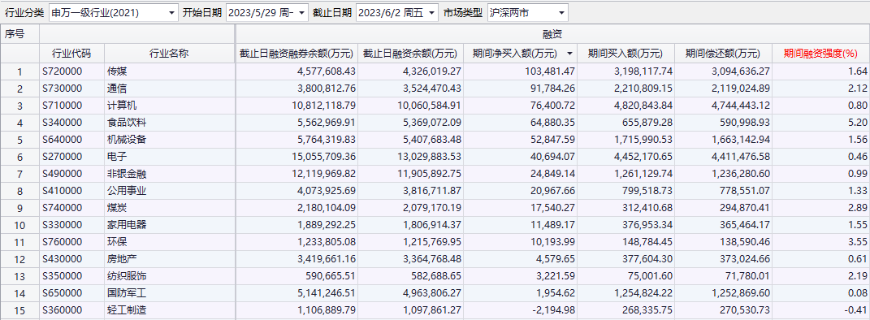
Task: Click the 期间买入额(万元) column header
Action: click(625, 54)
